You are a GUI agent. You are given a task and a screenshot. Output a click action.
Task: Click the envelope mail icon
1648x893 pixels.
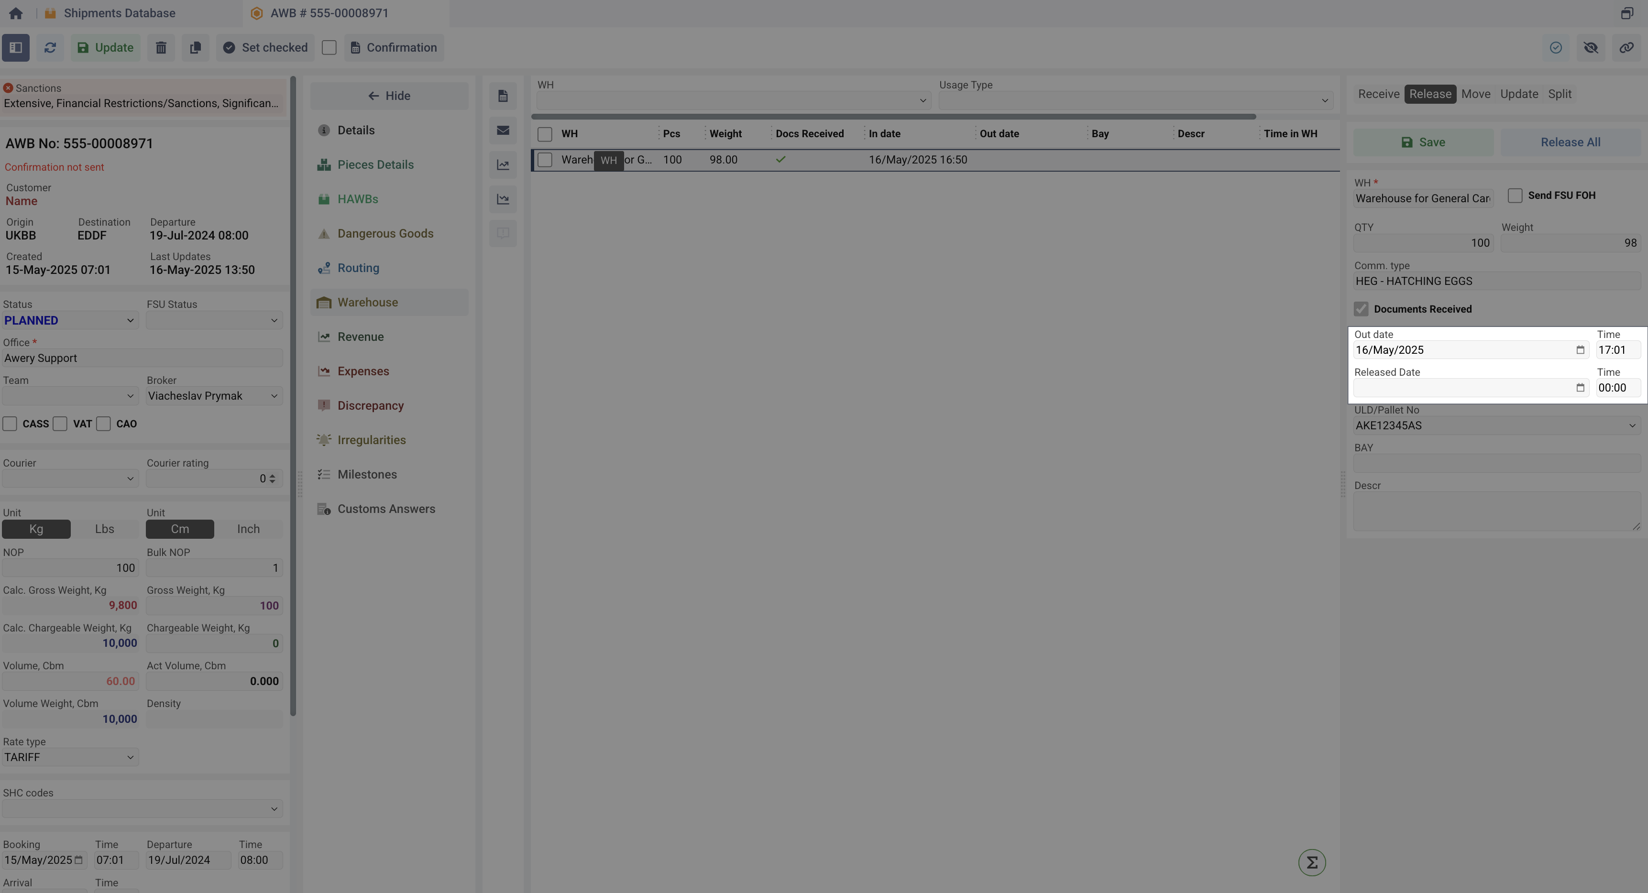pos(503,131)
